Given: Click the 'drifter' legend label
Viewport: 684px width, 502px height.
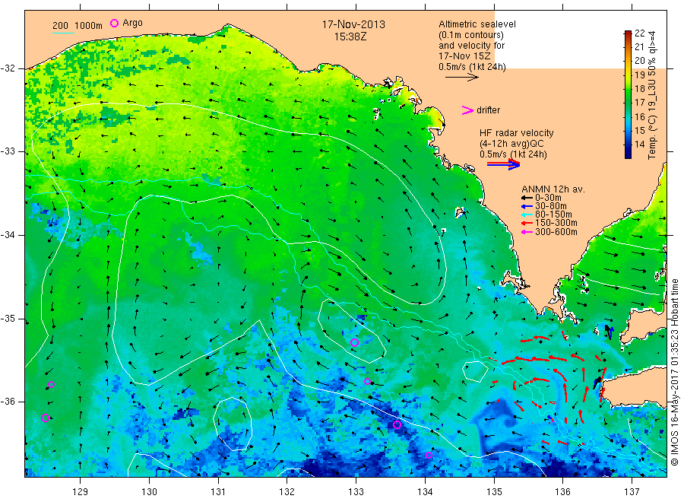Looking at the screenshot, I should pos(489,110).
